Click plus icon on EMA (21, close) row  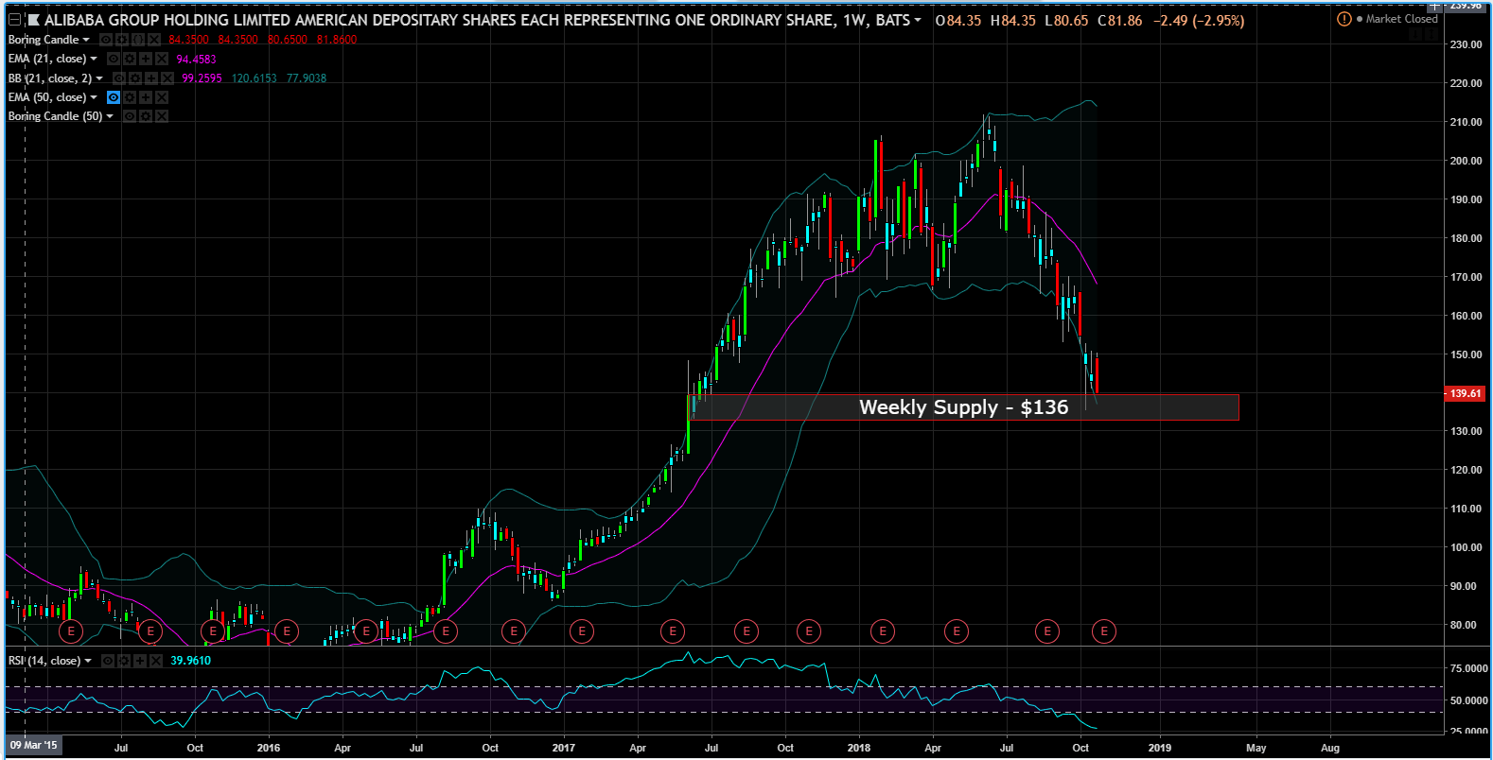[146, 59]
